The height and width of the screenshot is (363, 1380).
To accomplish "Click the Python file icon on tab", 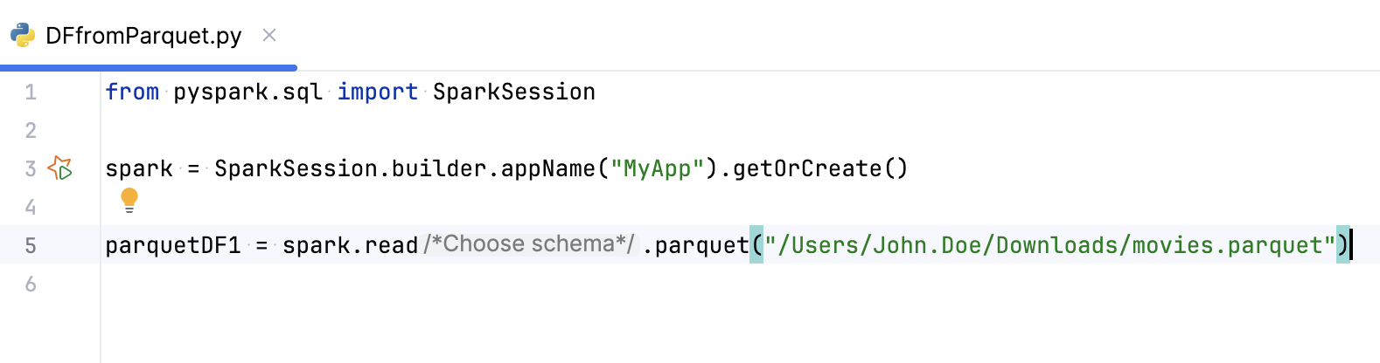I will (x=23, y=36).
